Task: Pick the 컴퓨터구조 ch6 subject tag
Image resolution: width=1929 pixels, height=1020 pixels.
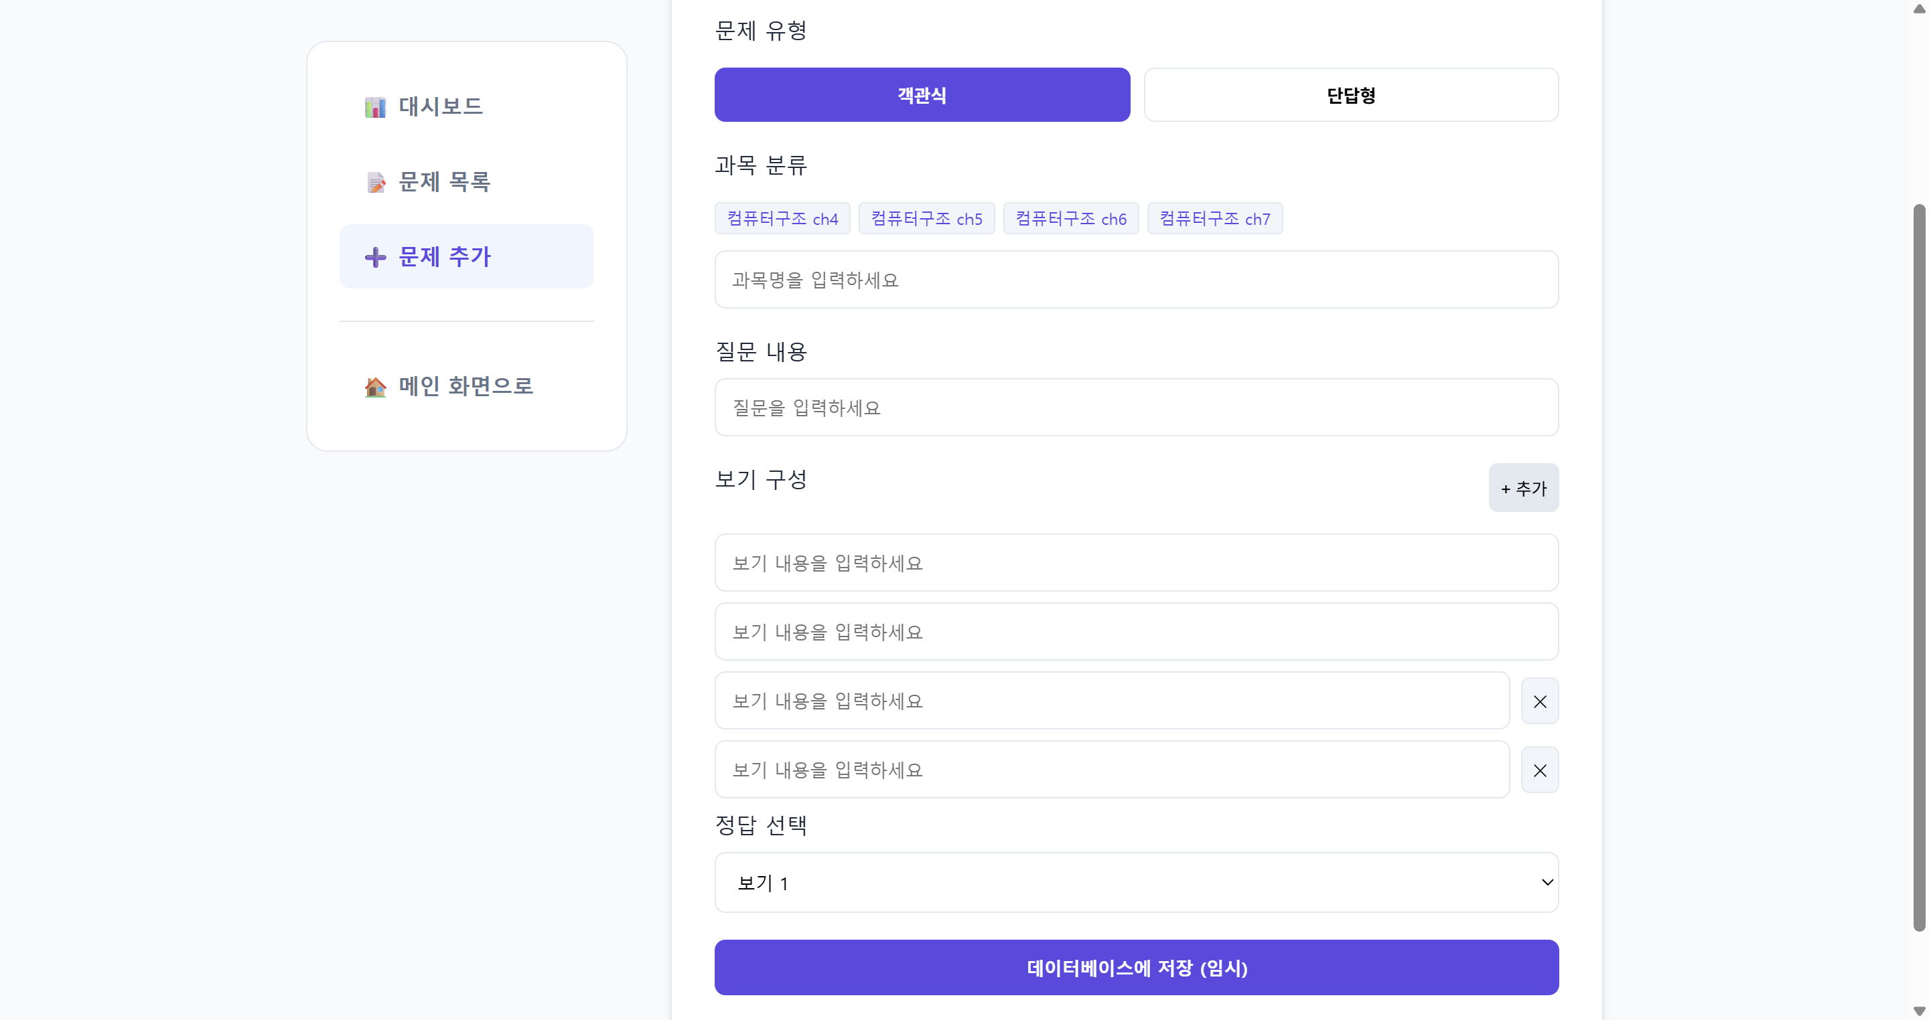Action: click(1071, 218)
